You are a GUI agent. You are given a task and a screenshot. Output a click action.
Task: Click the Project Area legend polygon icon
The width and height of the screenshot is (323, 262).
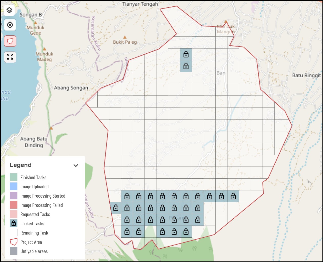14,242
